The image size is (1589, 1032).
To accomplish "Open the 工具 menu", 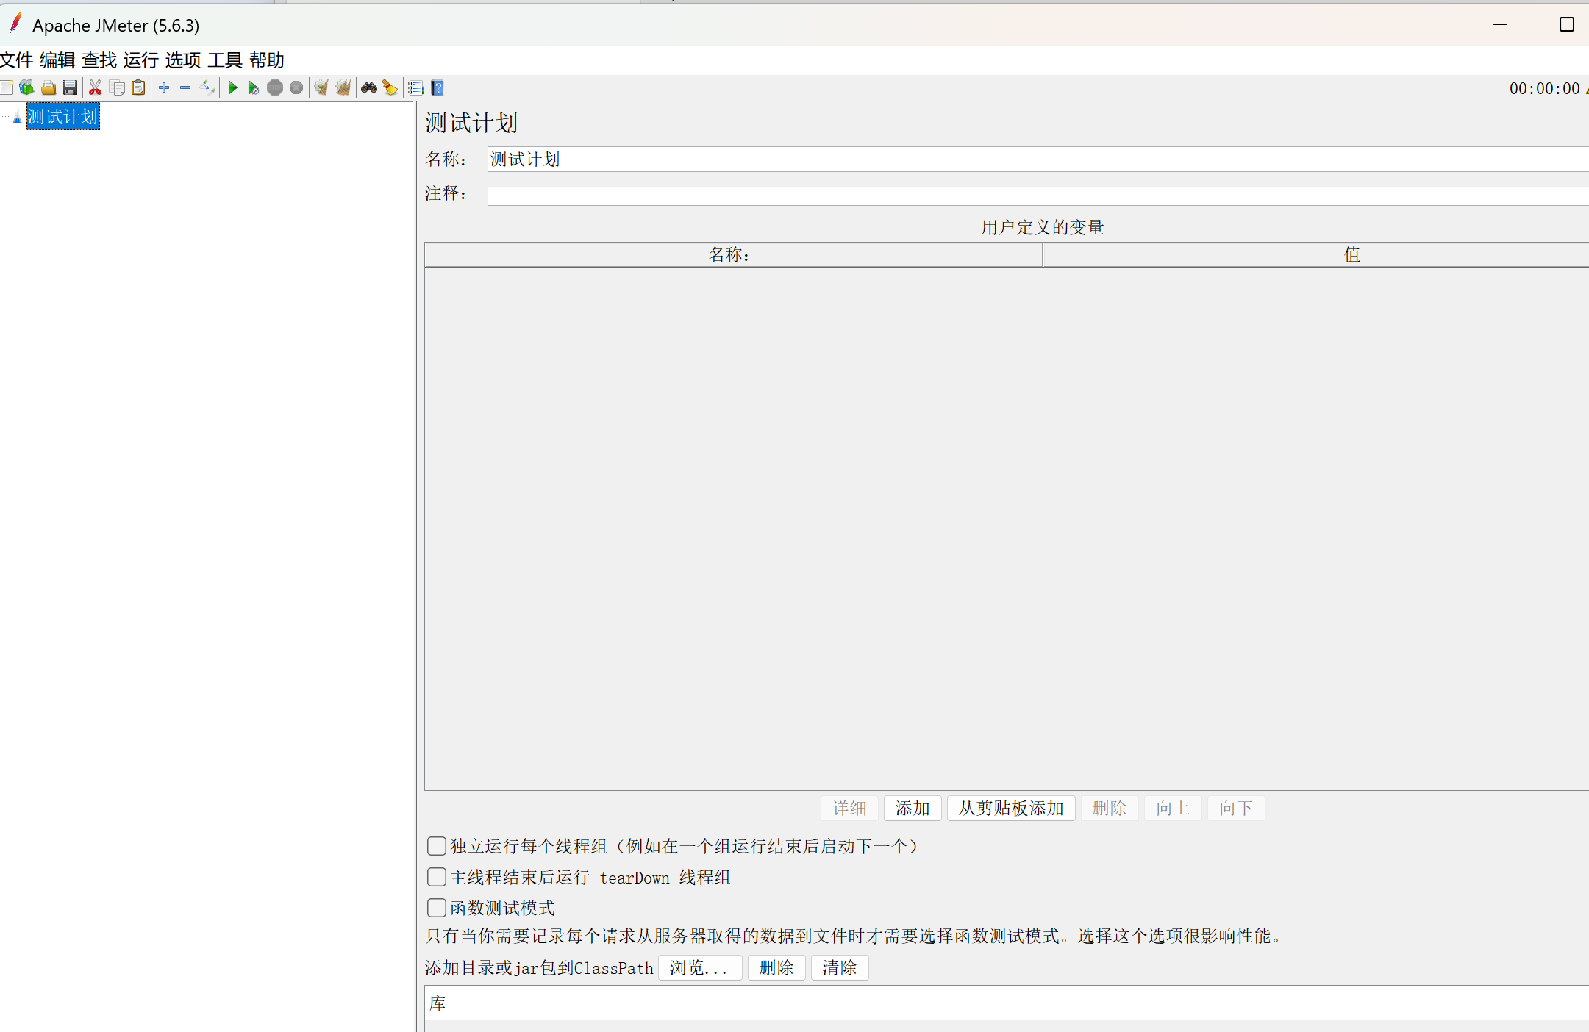I will pyautogui.click(x=226, y=60).
